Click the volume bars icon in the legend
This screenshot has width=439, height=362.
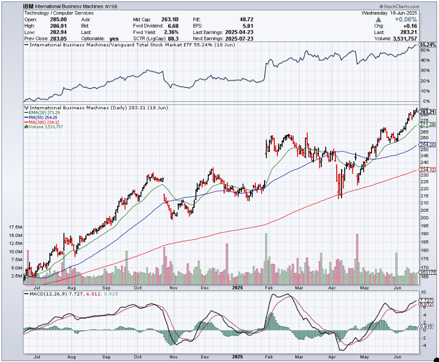tap(26, 127)
